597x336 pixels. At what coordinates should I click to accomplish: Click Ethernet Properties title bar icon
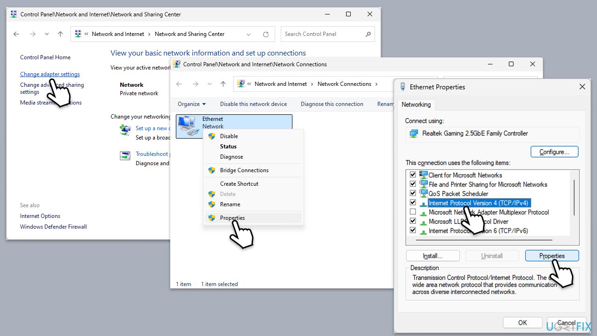click(403, 87)
